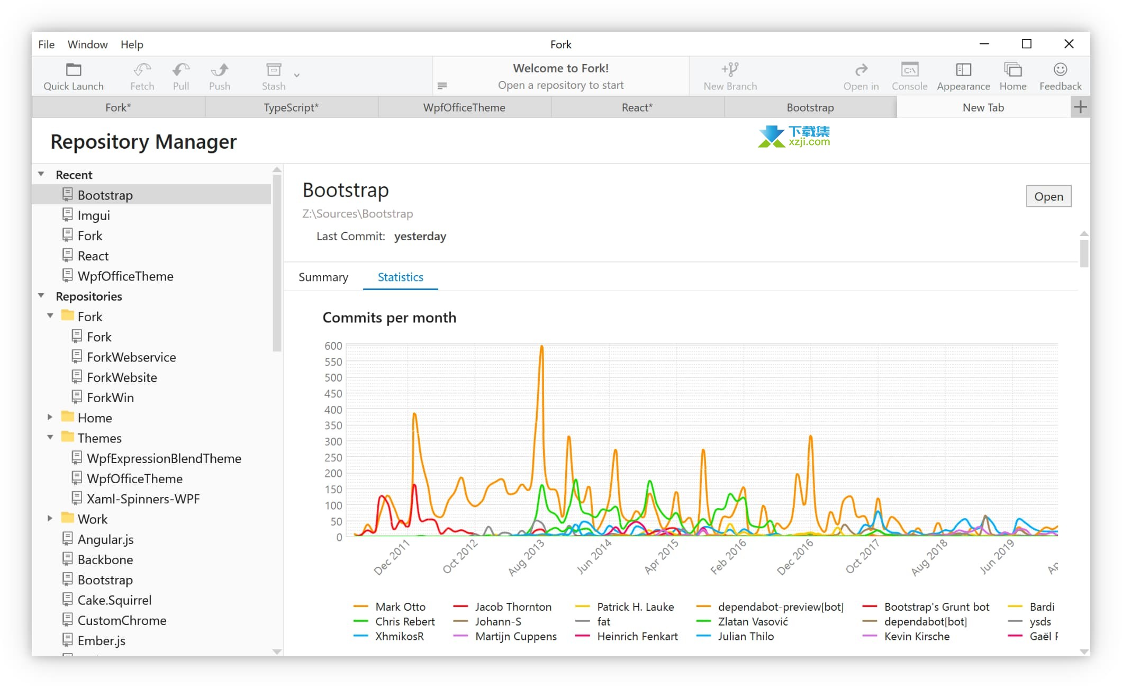Viewport: 1122px width, 688px height.
Task: Collapse the Recent section
Action: (41, 174)
